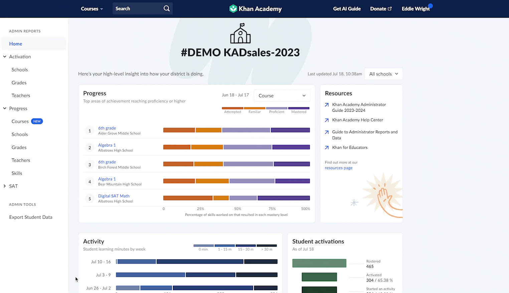
Task: Open 6th grade Alder Grove Middle School
Action: click(107, 128)
